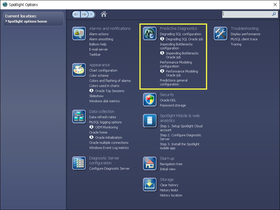Screen dimensions: 280x210
Task: Open History limits option
Action: pos(169,190)
